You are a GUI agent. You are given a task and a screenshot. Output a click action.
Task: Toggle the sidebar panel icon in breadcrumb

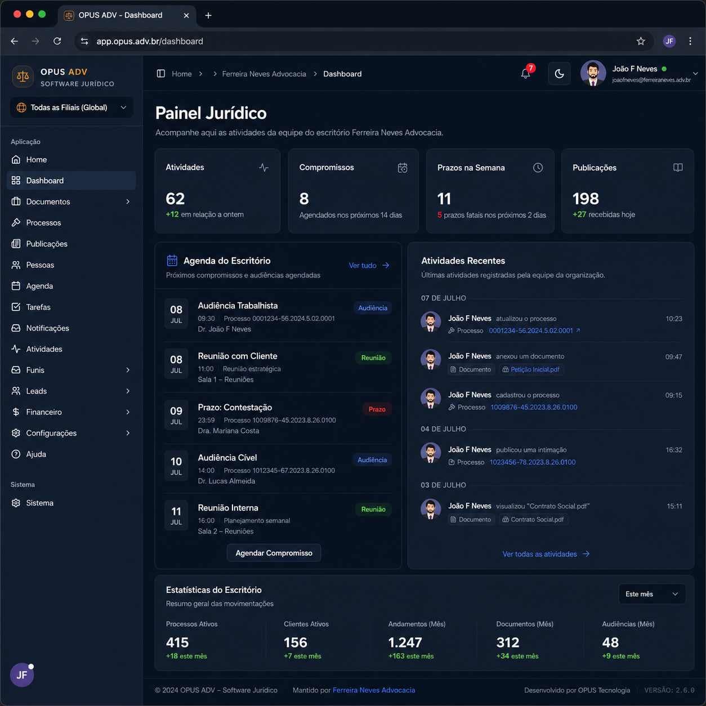pyautogui.click(x=161, y=74)
